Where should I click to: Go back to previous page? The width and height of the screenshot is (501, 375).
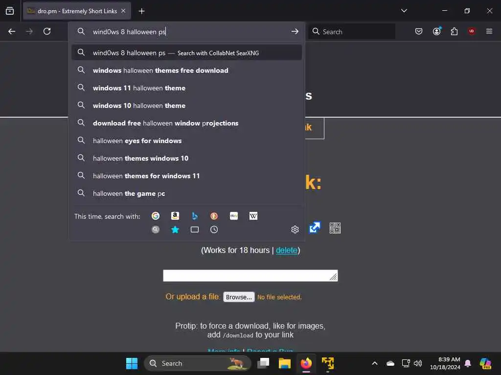(12, 31)
